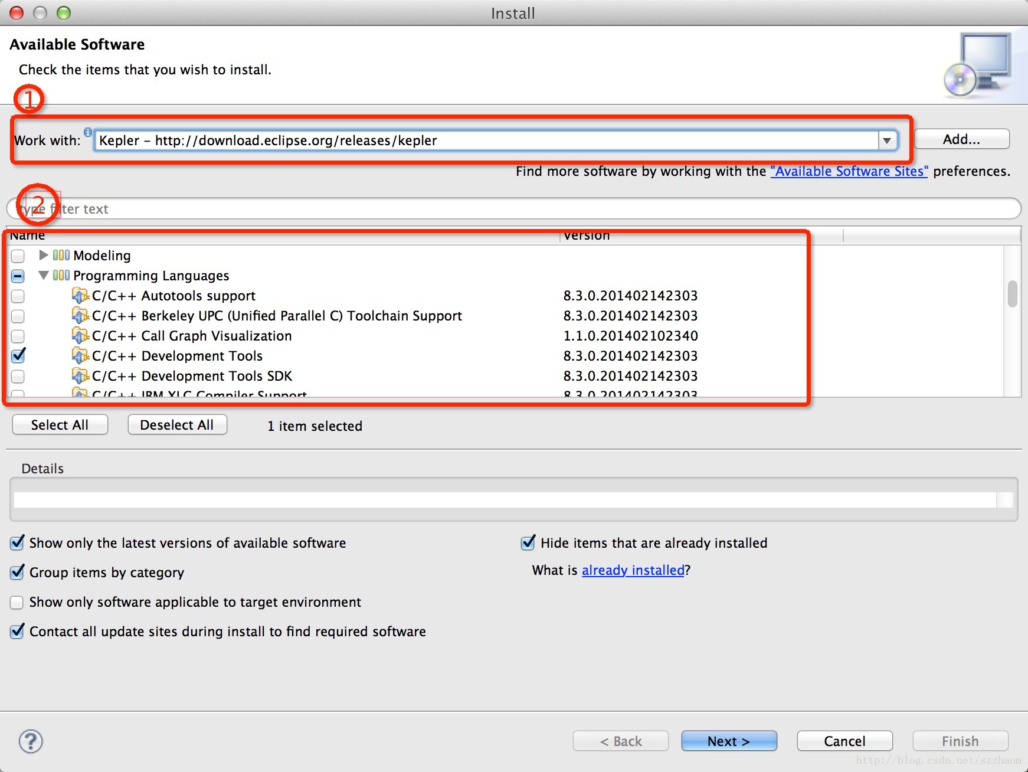Click Select All button
The height and width of the screenshot is (772, 1028).
(60, 425)
